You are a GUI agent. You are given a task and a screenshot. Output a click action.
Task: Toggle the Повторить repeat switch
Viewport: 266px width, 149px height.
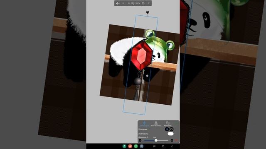(x=170, y=134)
